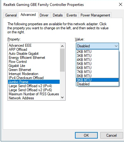This screenshot has height=142, width=124.
Task: Select Advanced EEE property
Action: (34, 45)
